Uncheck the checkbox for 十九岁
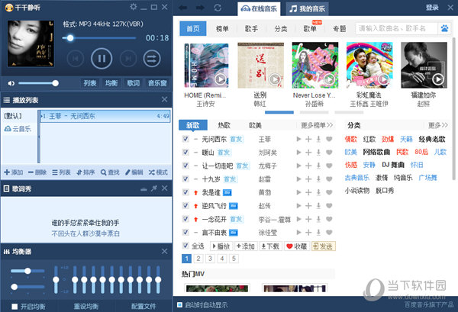 tap(185, 179)
